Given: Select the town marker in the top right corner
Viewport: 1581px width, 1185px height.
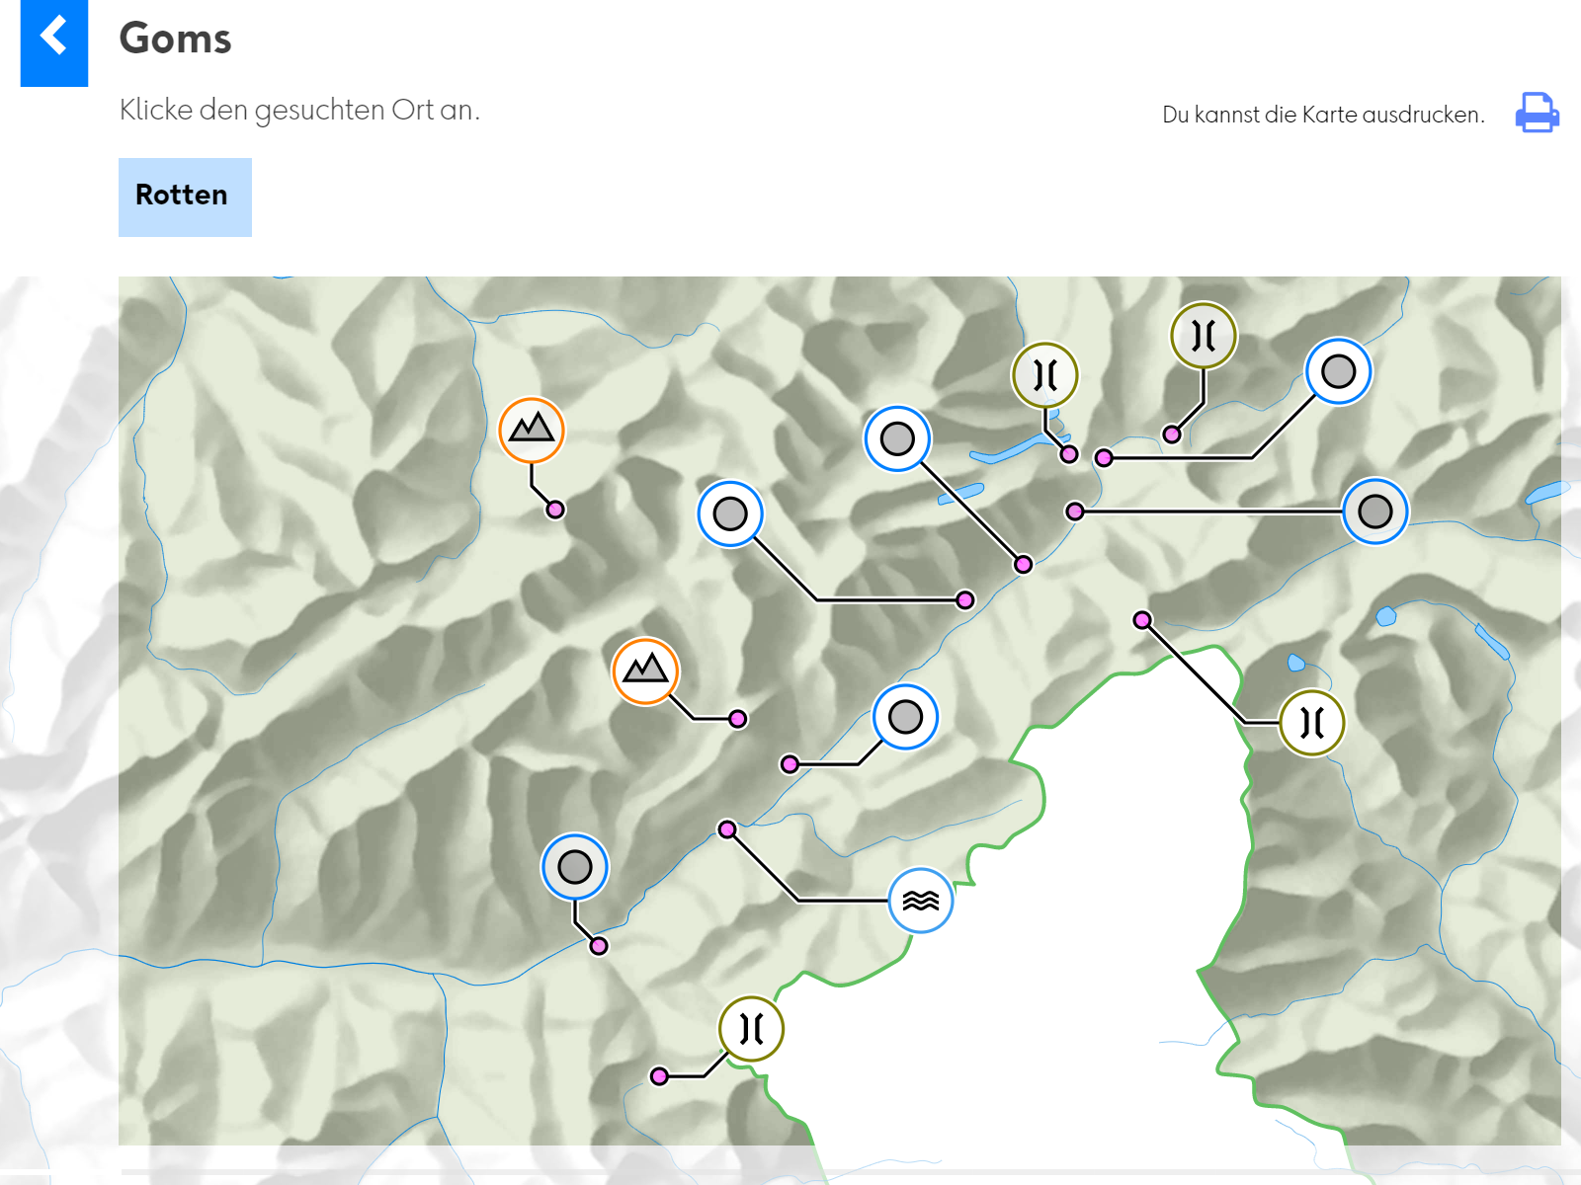Looking at the screenshot, I should coord(1338,371).
